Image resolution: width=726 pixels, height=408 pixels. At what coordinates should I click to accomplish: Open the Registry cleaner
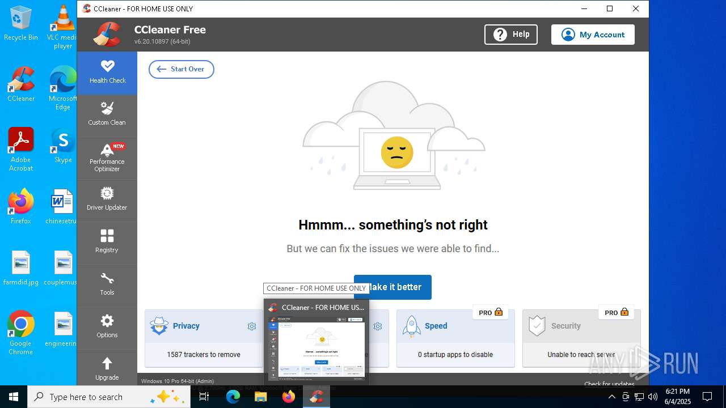107,243
